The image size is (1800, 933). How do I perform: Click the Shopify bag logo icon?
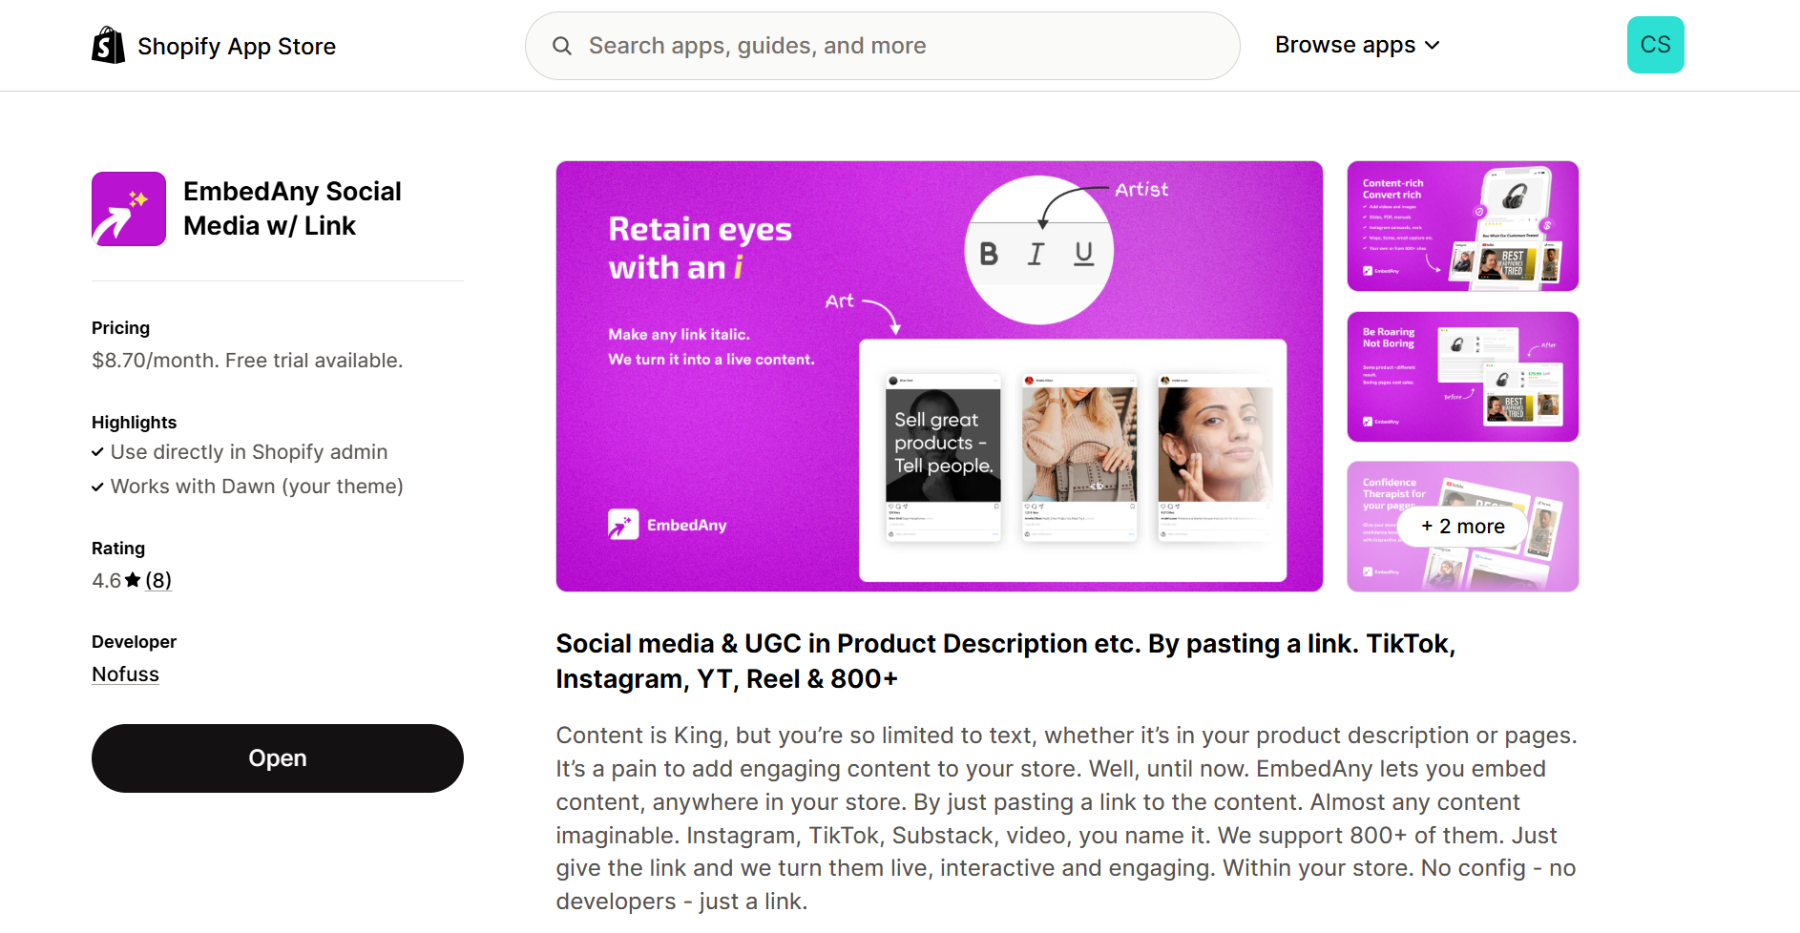click(108, 46)
